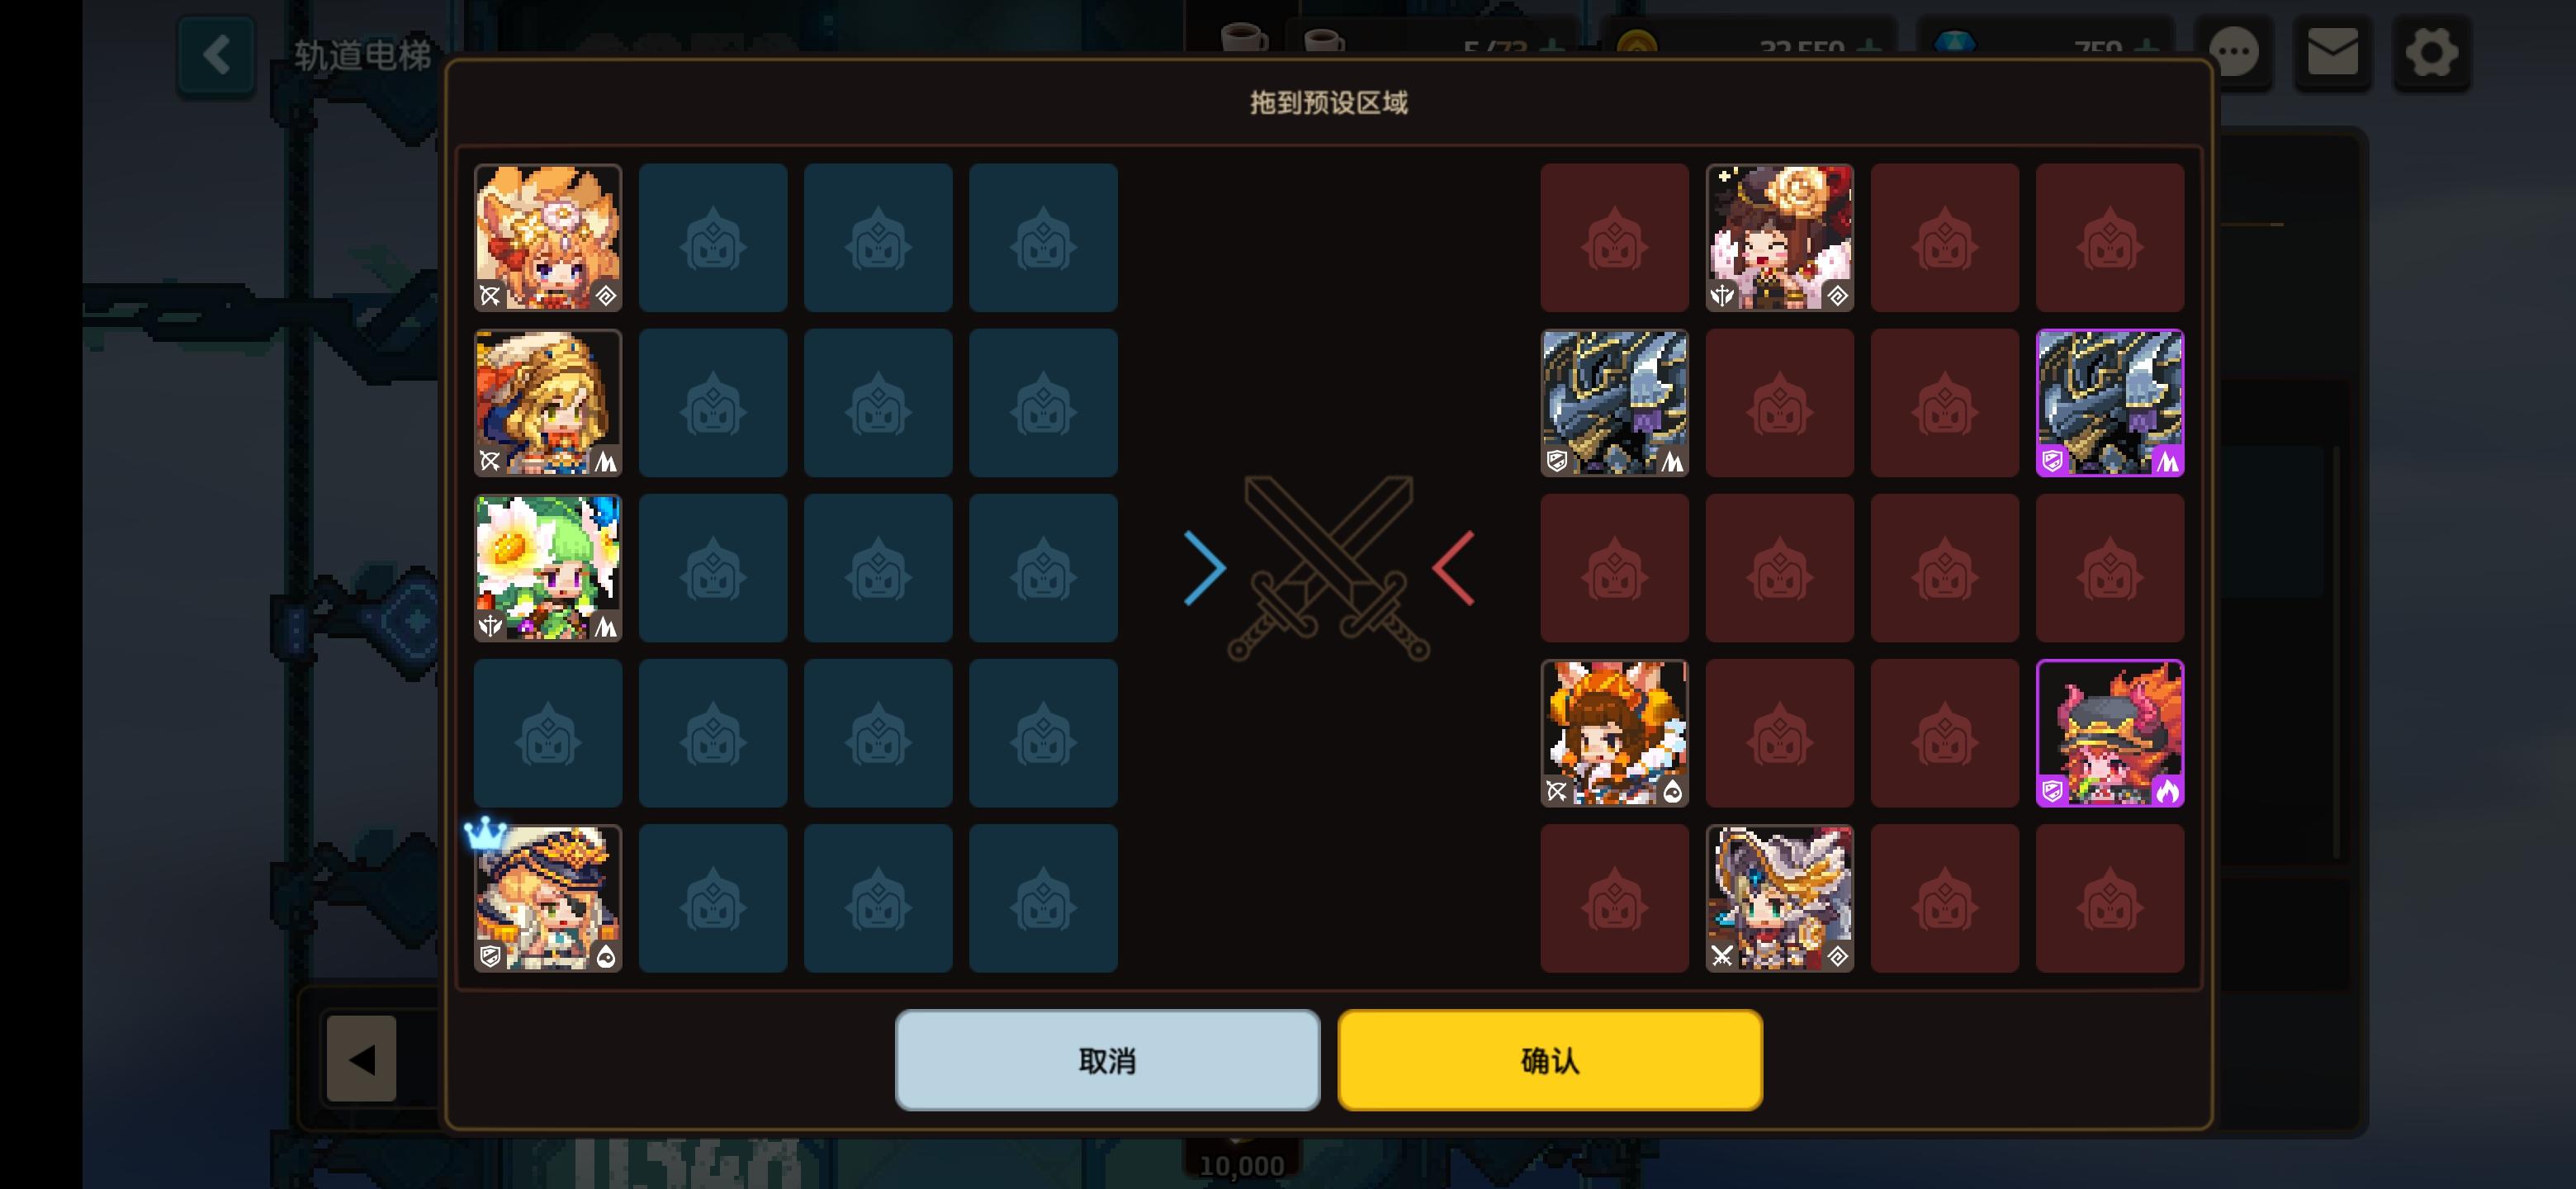Click the crossed swords battle emblem

pos(1329,568)
